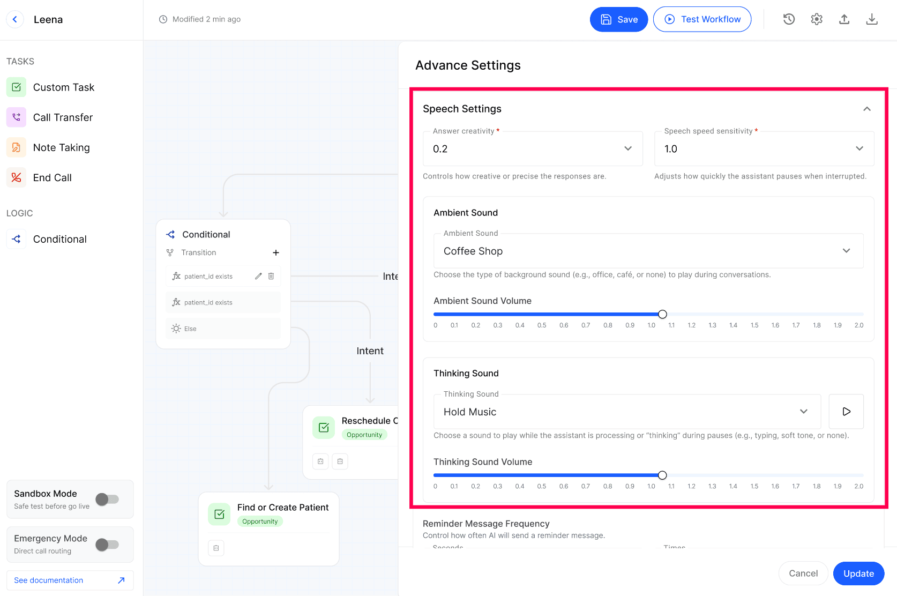The image size is (897, 596).
Task: Select the End Call task icon
Action: (17, 177)
